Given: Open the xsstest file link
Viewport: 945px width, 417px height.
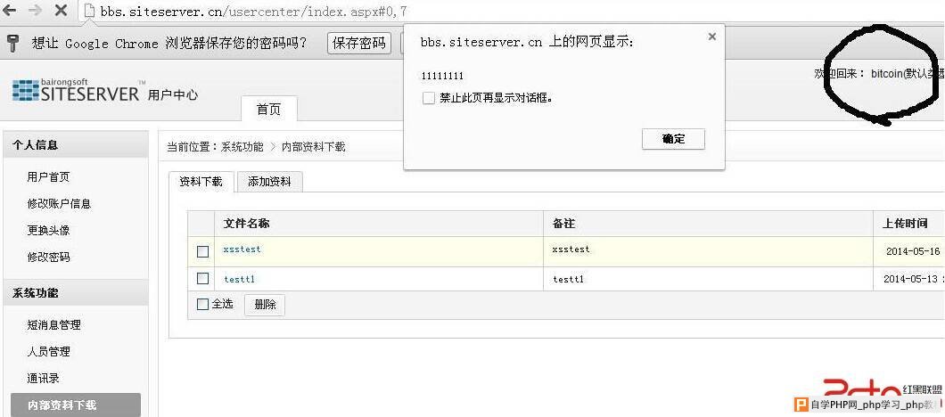Looking at the screenshot, I should pyautogui.click(x=242, y=249).
